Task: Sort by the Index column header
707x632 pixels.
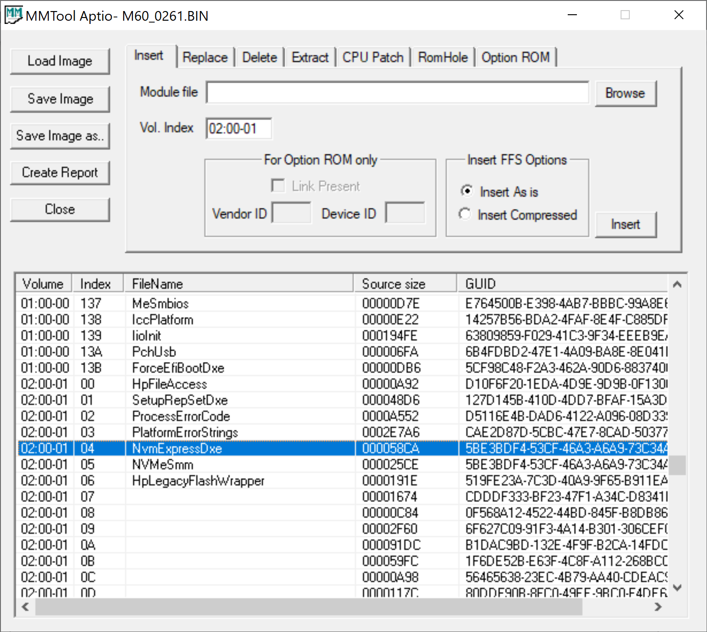Action: point(98,283)
